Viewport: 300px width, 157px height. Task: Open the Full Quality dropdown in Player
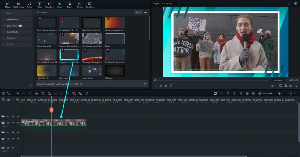(171, 4)
